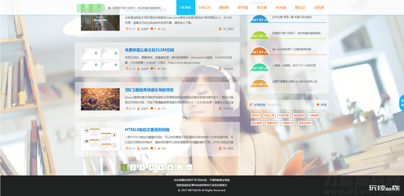Click the views eye icon on the 免费申请云鼎主机512M空间 post
The image size is (404, 196).
159,69
